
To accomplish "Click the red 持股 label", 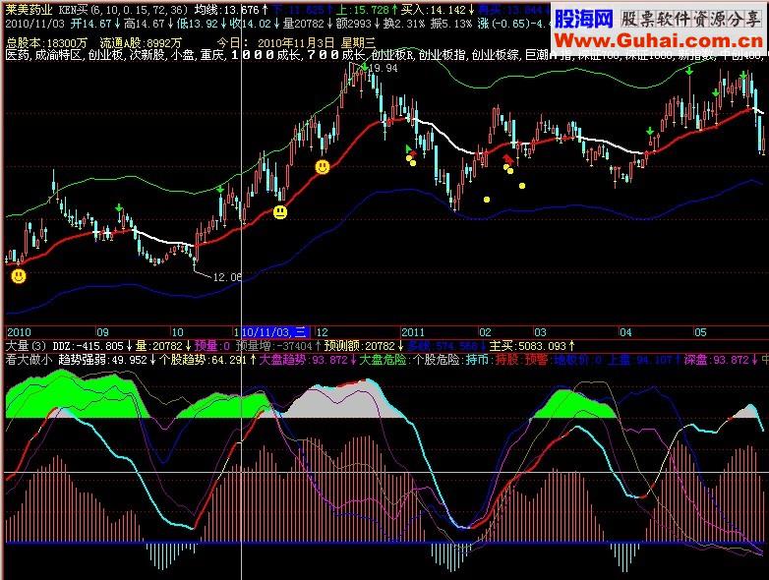I will (x=507, y=360).
